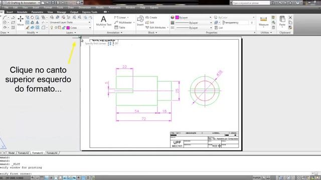Image resolution: width=321 pixels, height=180 pixels.
Task: Click the Mirror tool in Modify panel
Action: tap(37, 22)
